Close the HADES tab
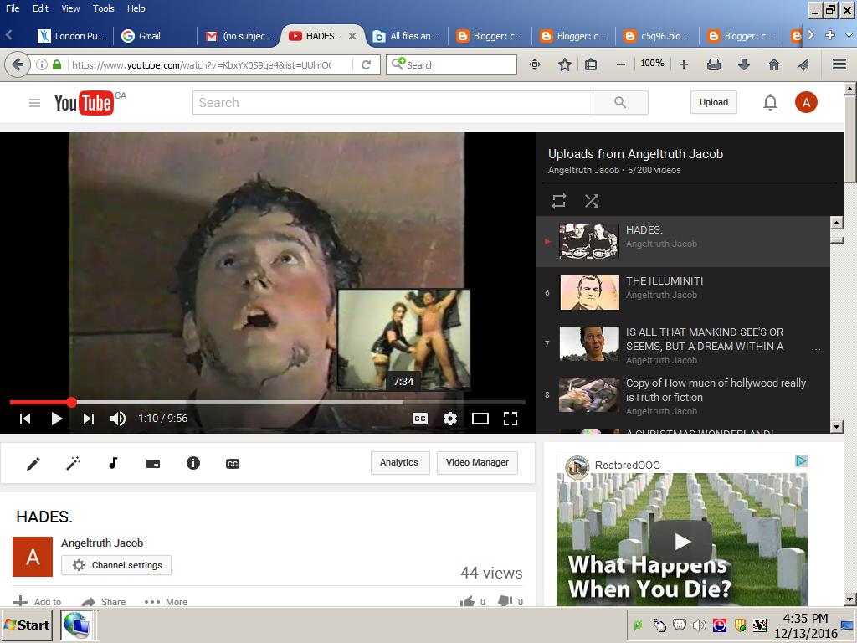Viewport: 857px width, 643px height. (x=352, y=36)
